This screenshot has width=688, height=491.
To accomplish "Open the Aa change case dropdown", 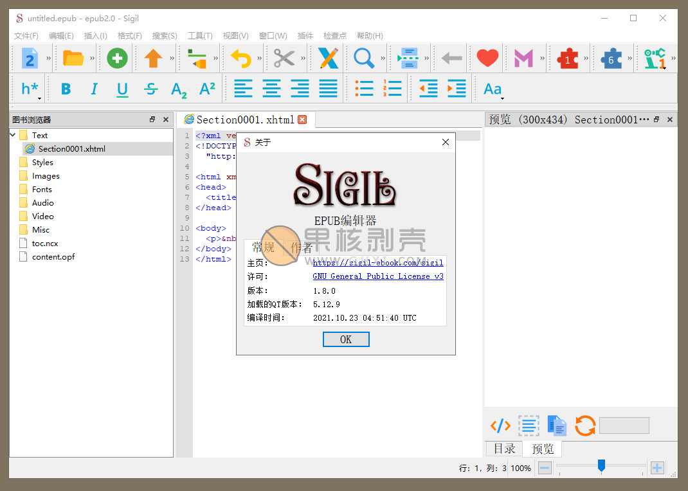I will pyautogui.click(x=493, y=90).
